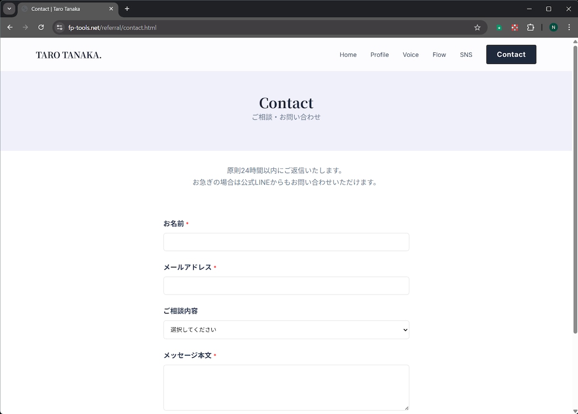Viewport: 578px width, 414px height.
Task: Minimize the Chrome window
Action: [x=529, y=9]
